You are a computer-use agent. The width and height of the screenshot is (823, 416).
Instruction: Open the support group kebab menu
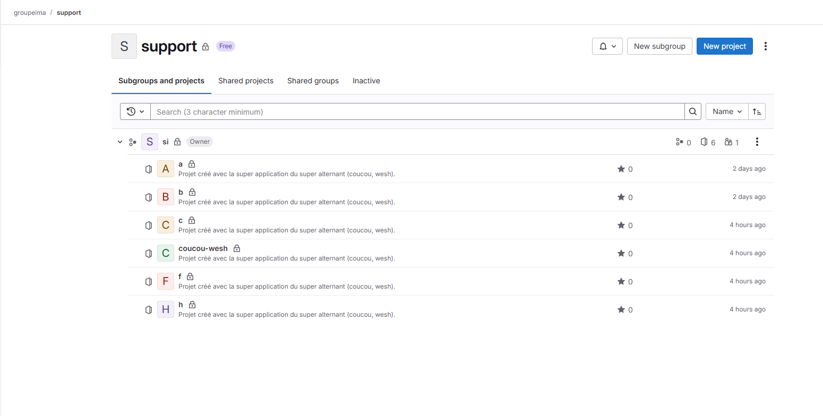tap(765, 46)
